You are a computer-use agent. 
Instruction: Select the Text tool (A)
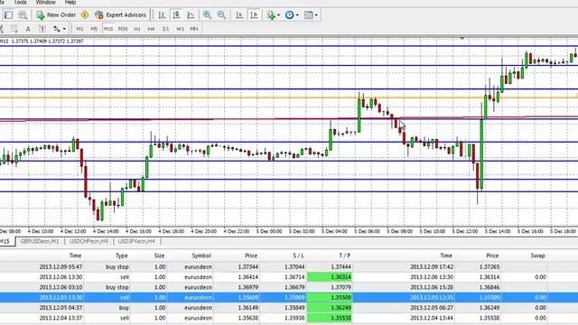pos(28,29)
